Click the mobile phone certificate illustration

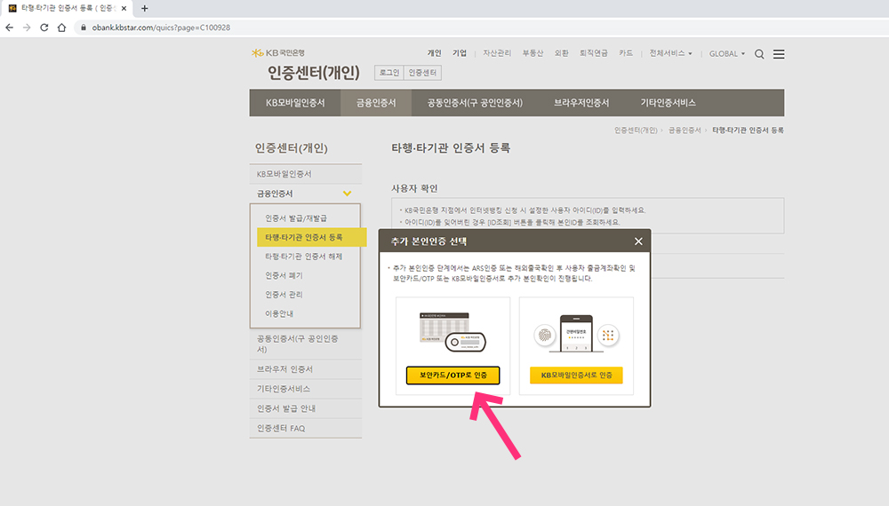click(576, 334)
